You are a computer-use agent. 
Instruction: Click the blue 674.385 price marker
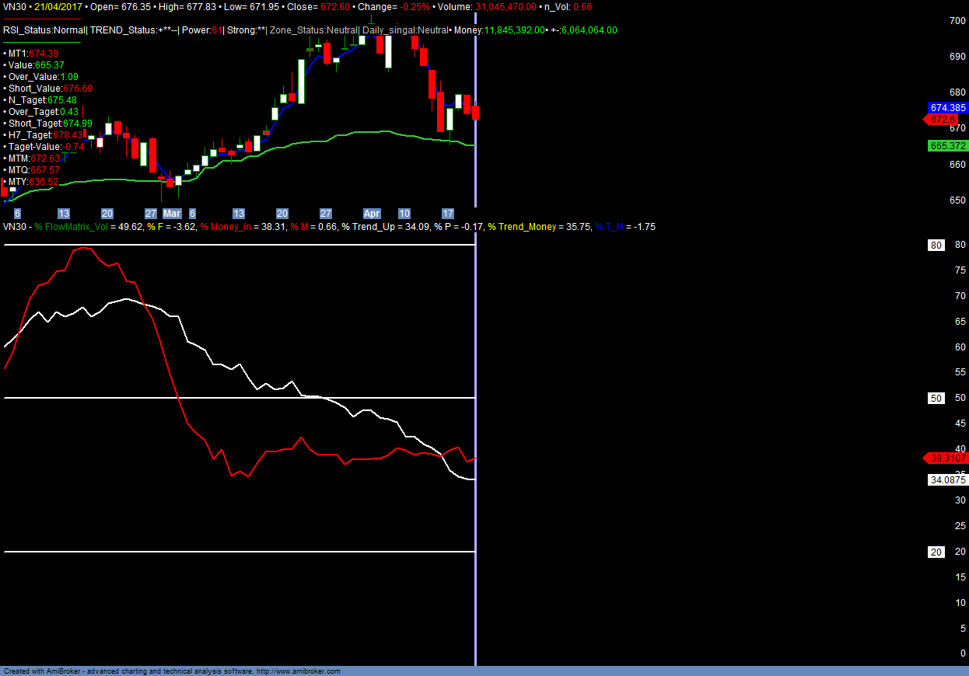tap(947, 108)
